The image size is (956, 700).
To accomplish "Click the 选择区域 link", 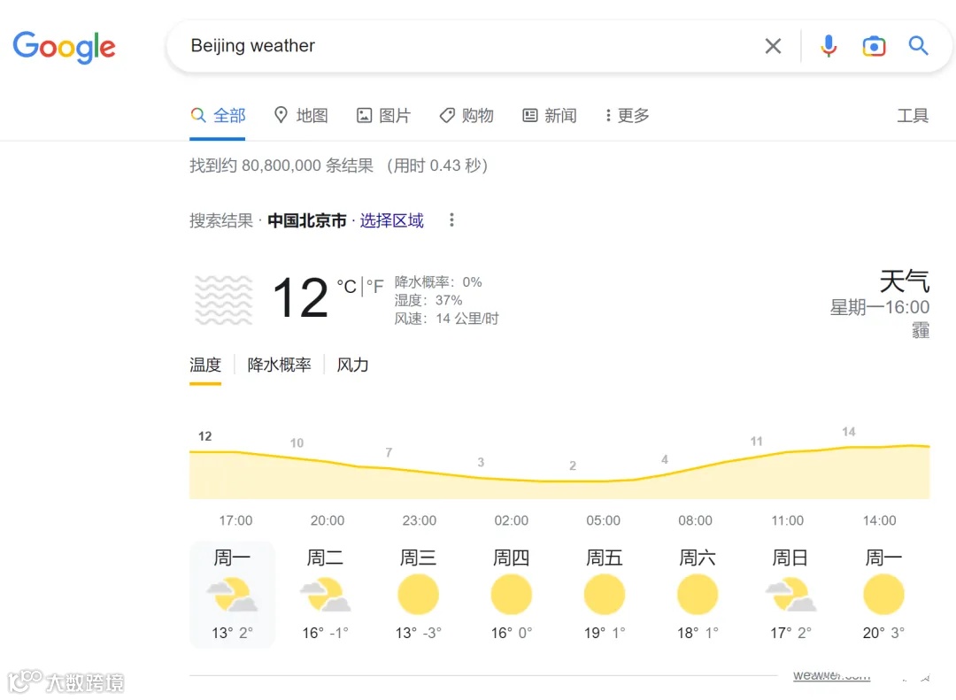I will pyautogui.click(x=391, y=220).
